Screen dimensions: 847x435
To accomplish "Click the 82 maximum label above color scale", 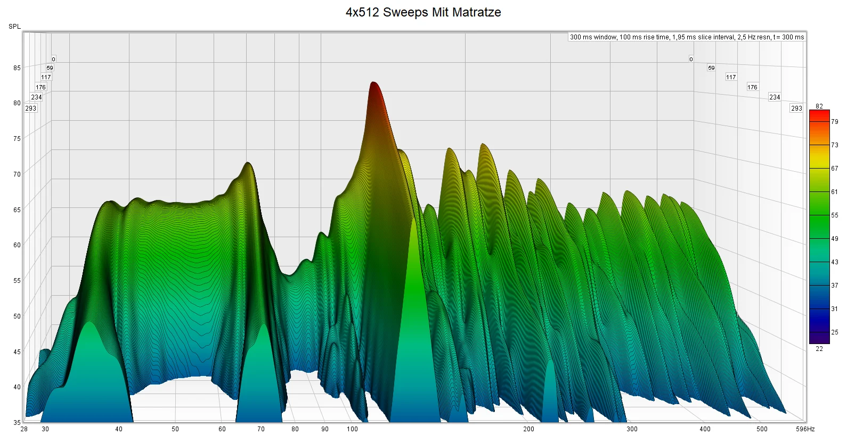I will [x=819, y=106].
